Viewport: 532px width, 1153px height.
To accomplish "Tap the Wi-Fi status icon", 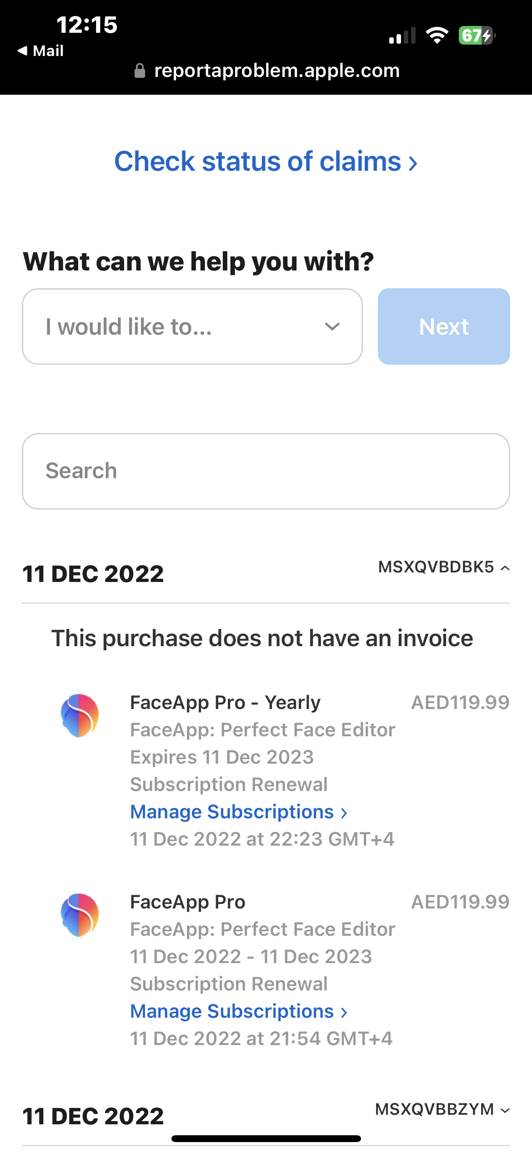I will (x=437, y=35).
